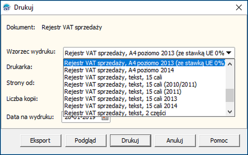Screen dimensions: 248x155
Task: Select tekst, 2 części template option
Action: (145, 113)
